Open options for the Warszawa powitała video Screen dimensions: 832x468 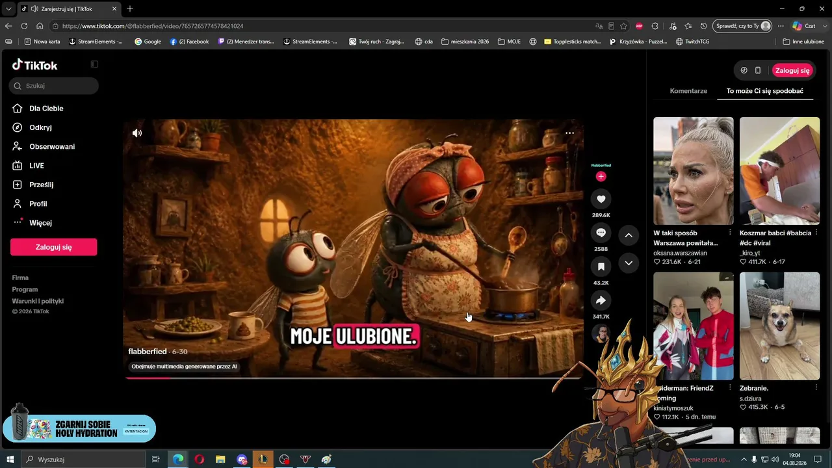pos(730,233)
